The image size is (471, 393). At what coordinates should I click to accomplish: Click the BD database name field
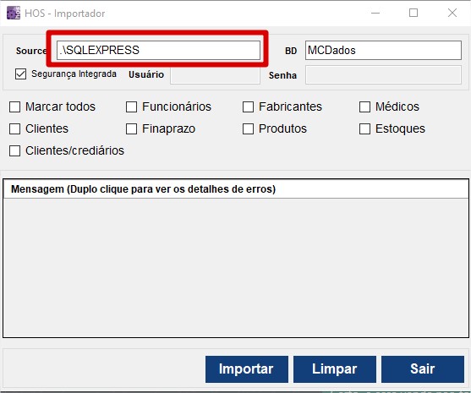click(x=383, y=50)
